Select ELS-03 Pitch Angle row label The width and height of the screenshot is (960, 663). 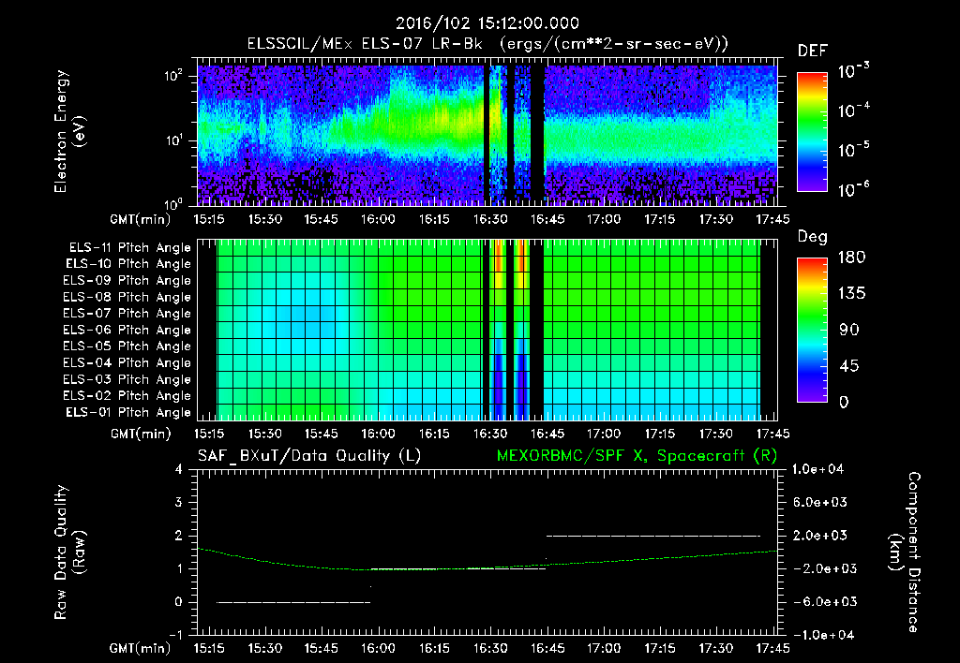(127, 379)
